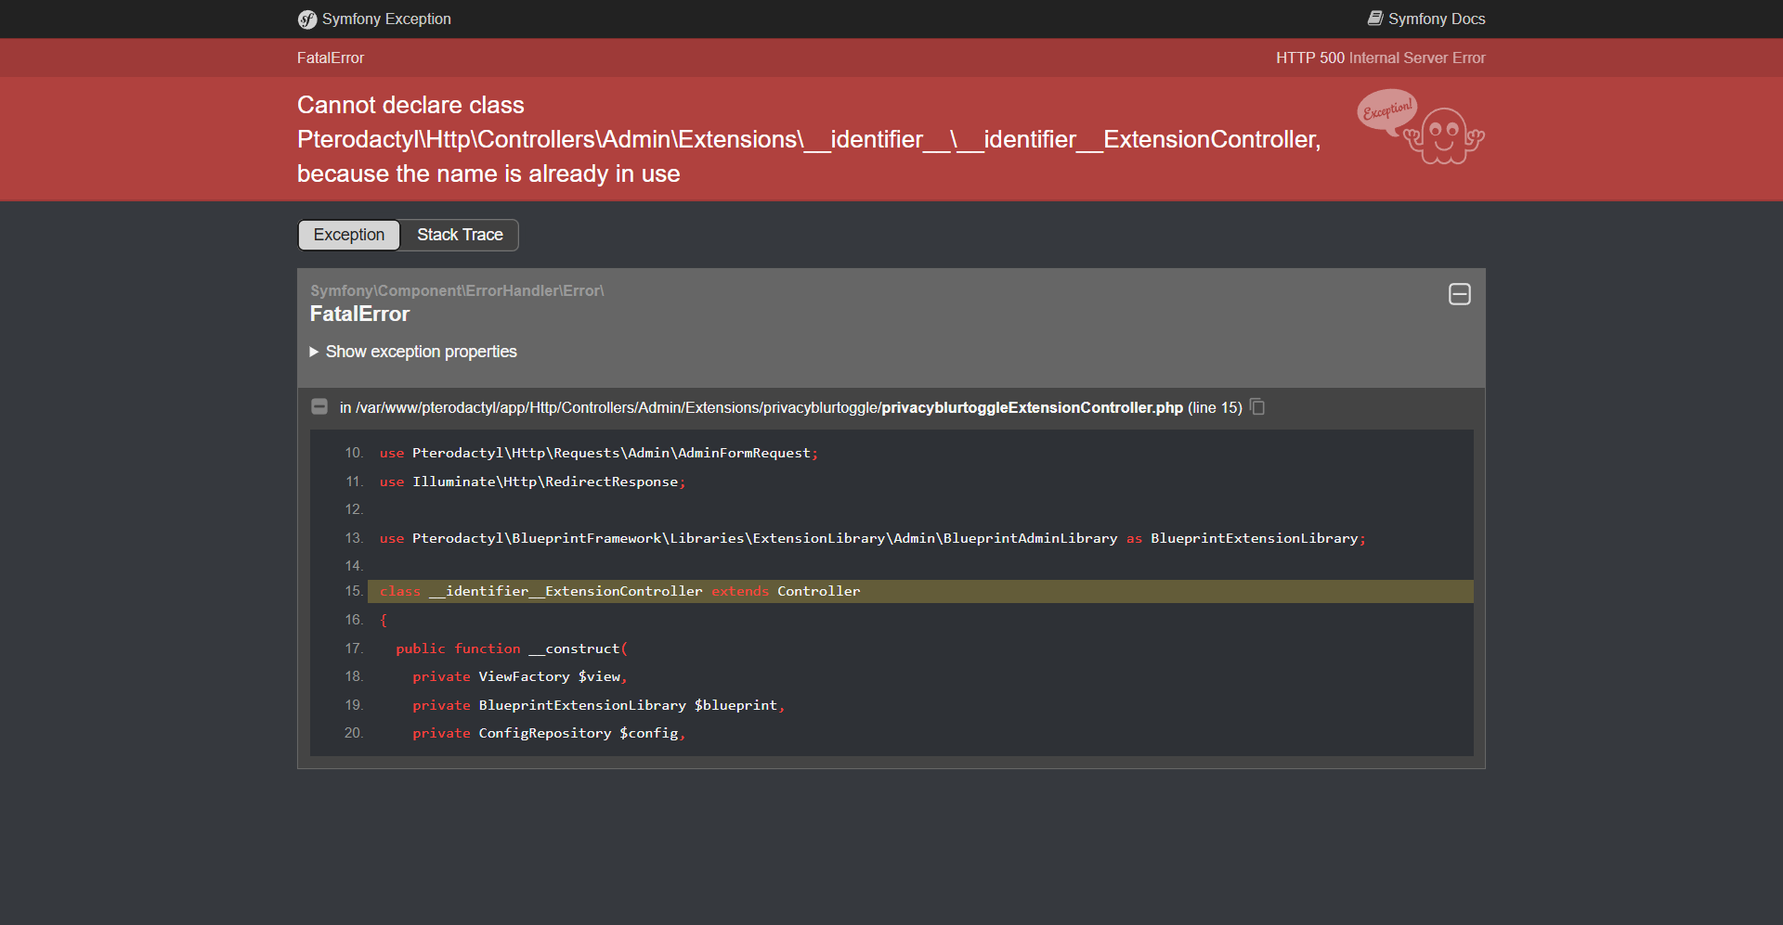Expand Show exception properties
Screen dimensions: 1783x925
tap(413, 352)
